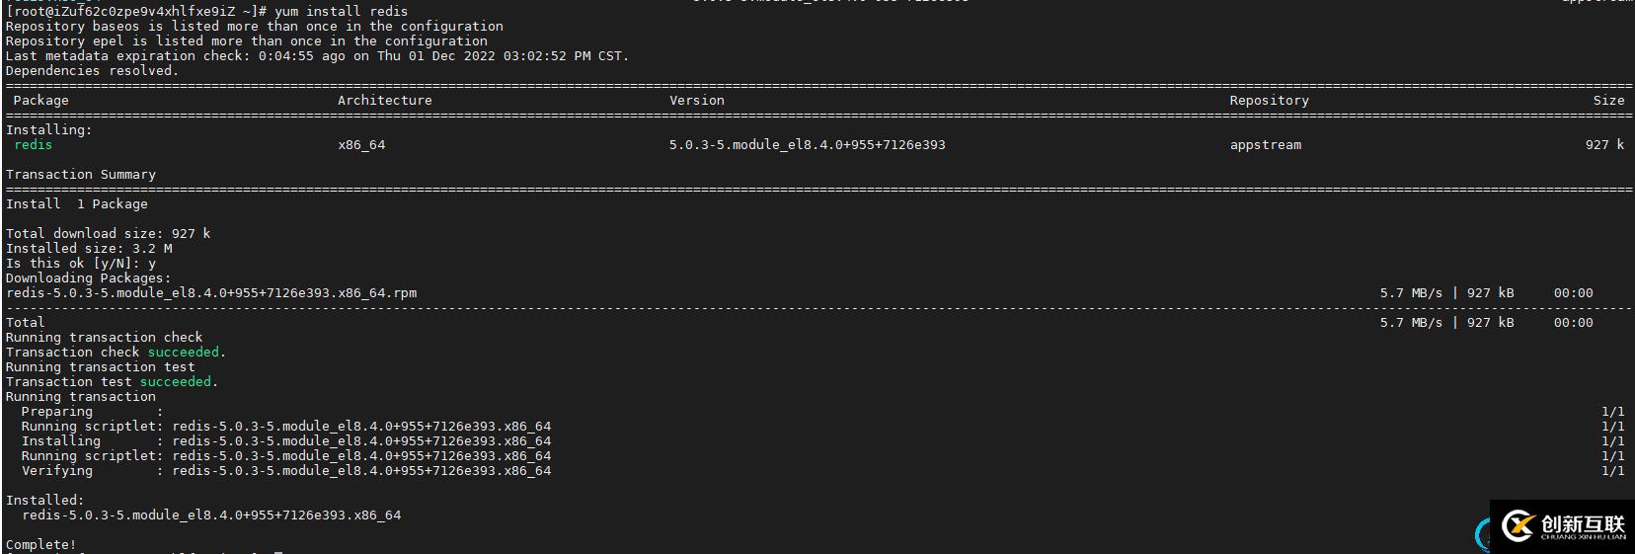This screenshot has height=554, width=1635.
Task: Click the Architecture column header
Action: point(384,101)
